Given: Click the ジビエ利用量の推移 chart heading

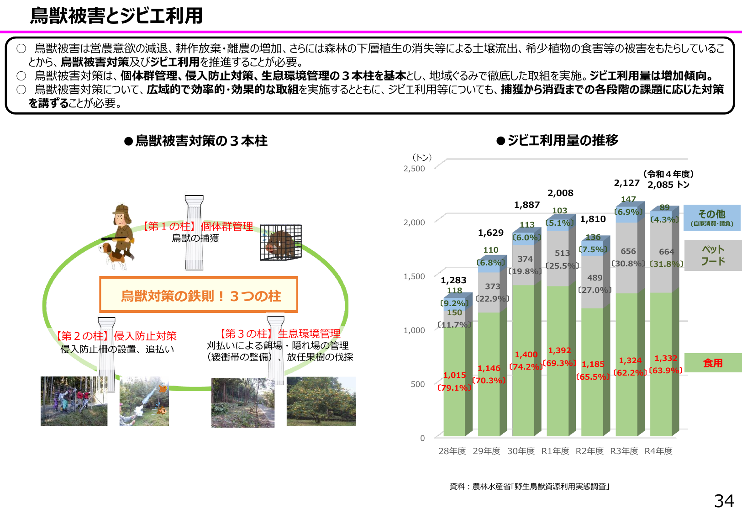Looking at the screenshot, I should point(558,140).
